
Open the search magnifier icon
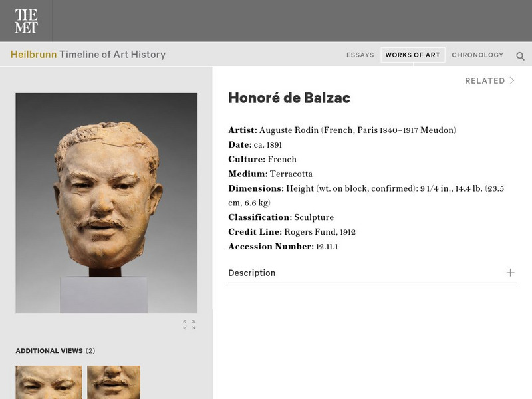519,55
